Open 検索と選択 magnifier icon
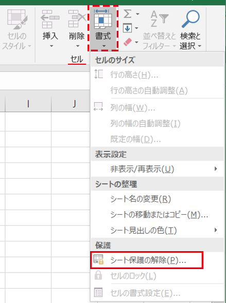 point(190,19)
